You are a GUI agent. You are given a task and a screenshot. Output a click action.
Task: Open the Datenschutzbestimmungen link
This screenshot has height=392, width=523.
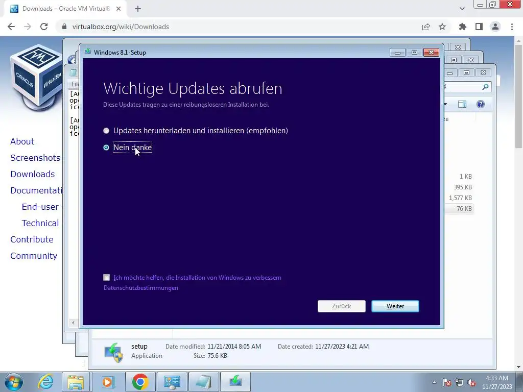tap(141, 288)
